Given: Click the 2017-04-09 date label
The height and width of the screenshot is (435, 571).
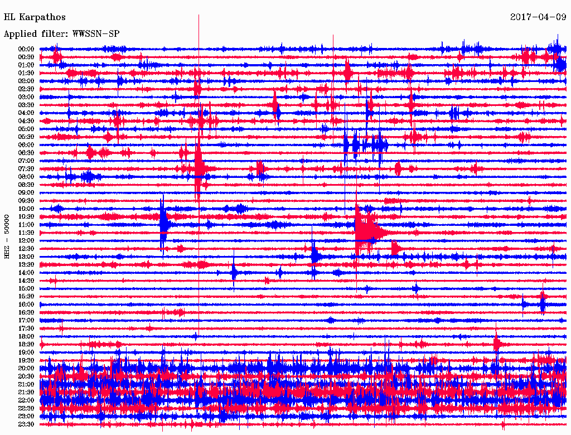Looking at the screenshot, I should click(x=538, y=17).
